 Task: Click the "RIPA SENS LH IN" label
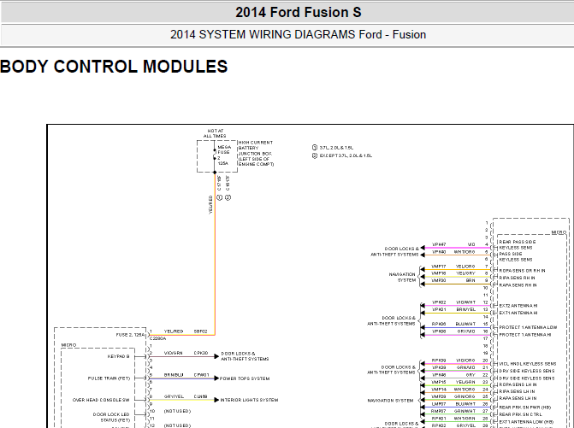point(517,391)
